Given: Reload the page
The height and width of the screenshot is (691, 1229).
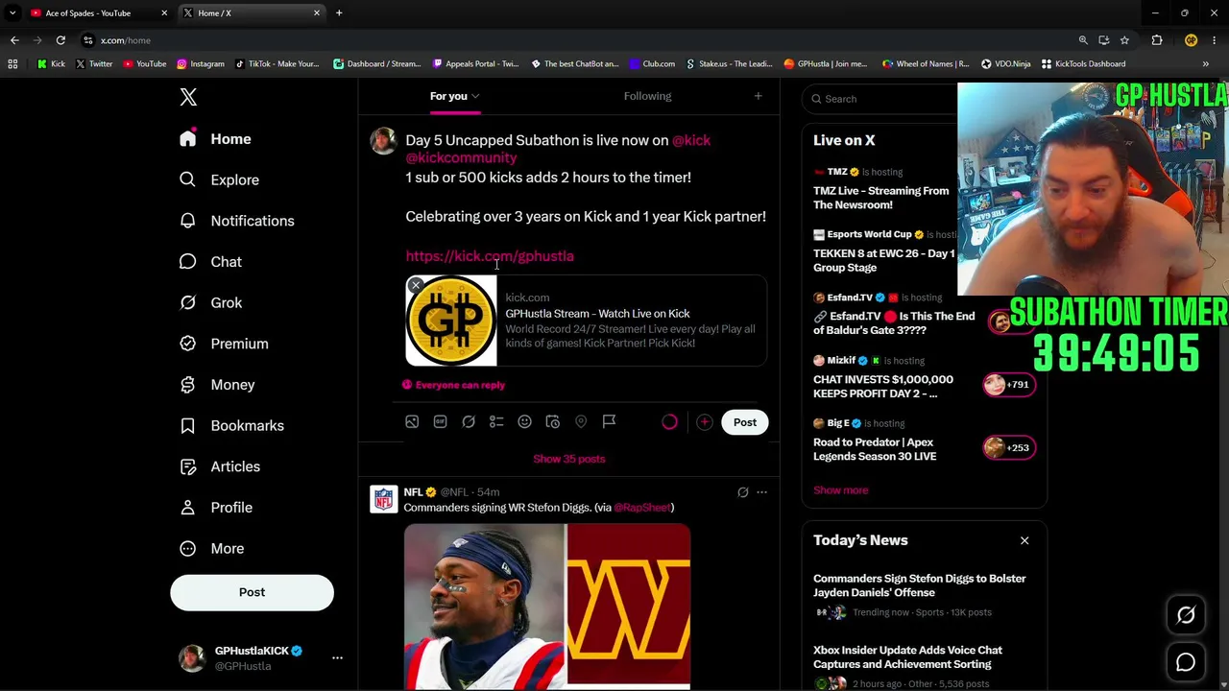Looking at the screenshot, I should tap(60, 40).
